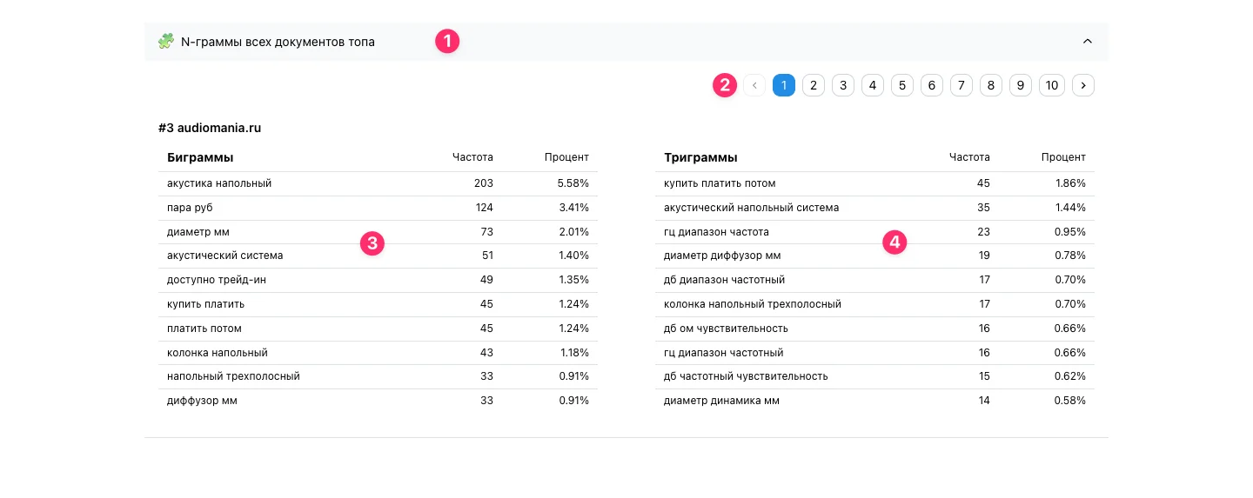This screenshot has width=1253, height=498.
Task: Go to next pagination page arrow
Action: (x=1083, y=85)
